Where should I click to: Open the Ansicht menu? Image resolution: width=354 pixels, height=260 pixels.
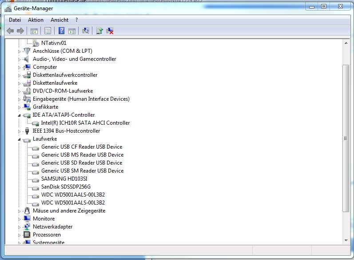click(60, 20)
